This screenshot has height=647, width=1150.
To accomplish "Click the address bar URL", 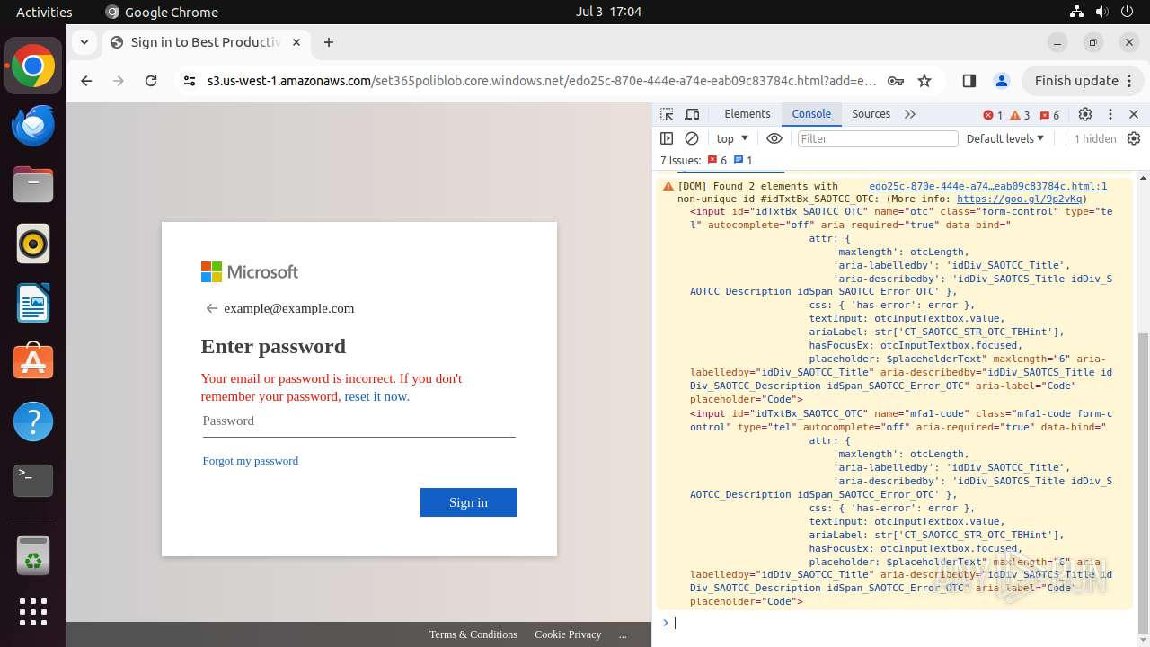I will pyautogui.click(x=542, y=81).
